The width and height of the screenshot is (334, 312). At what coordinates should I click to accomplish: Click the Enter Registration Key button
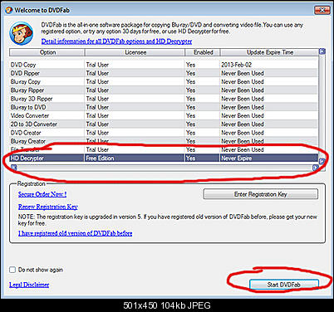click(261, 194)
